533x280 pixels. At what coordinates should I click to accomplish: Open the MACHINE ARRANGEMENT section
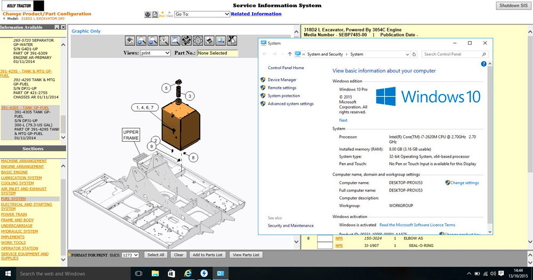pyautogui.click(x=24, y=161)
